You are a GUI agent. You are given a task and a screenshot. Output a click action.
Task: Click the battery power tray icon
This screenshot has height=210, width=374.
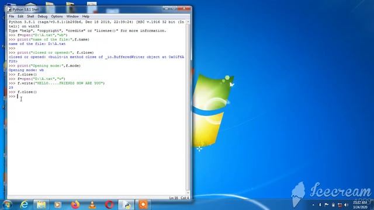(333, 205)
